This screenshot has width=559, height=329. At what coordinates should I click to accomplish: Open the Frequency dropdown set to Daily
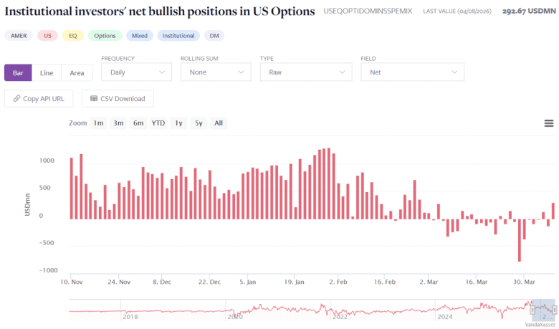137,72
